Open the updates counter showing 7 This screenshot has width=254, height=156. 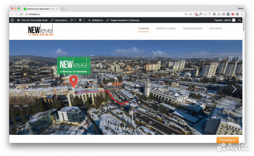[x=73, y=20]
